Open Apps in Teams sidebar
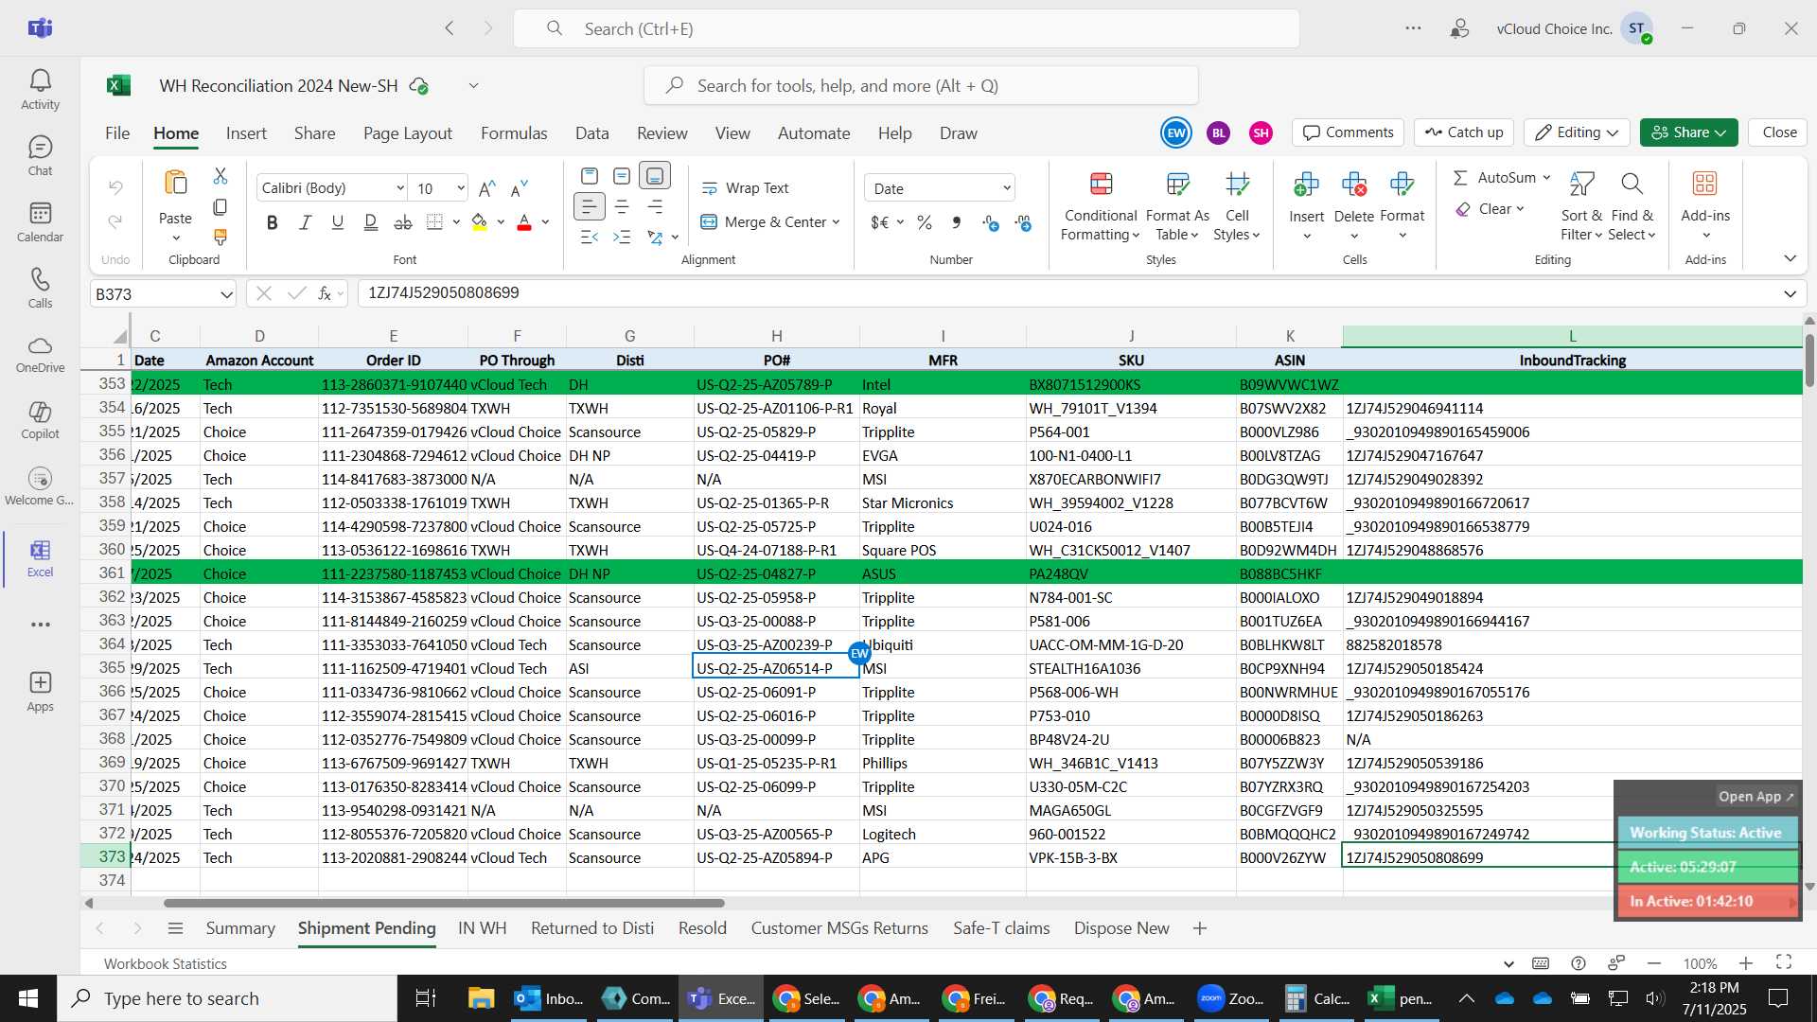Image resolution: width=1817 pixels, height=1022 pixels. [40, 692]
